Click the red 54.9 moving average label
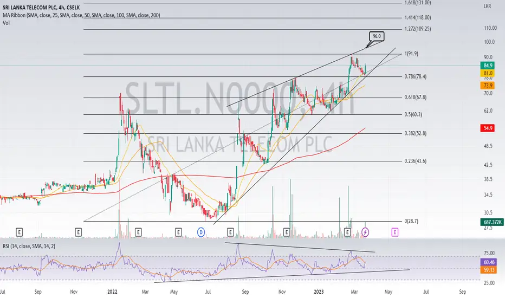The image size is (505, 298). point(488,128)
